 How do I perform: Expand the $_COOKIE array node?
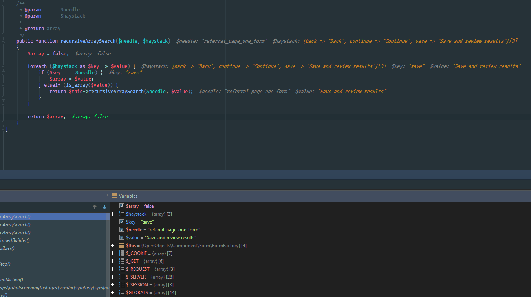pos(113,253)
